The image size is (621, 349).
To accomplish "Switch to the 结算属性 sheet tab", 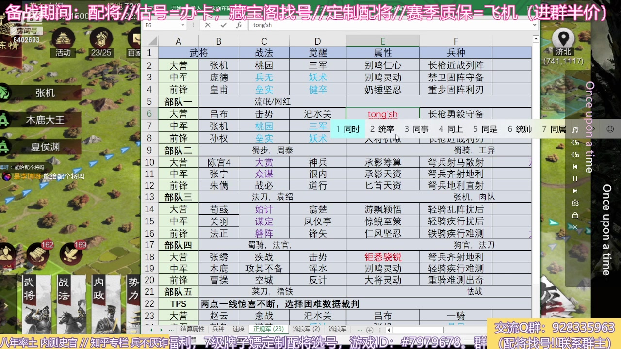I will 193,329.
